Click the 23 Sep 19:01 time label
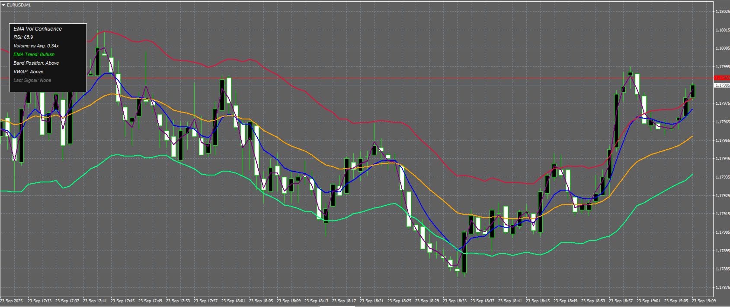730x307 pixels. (x=649, y=301)
